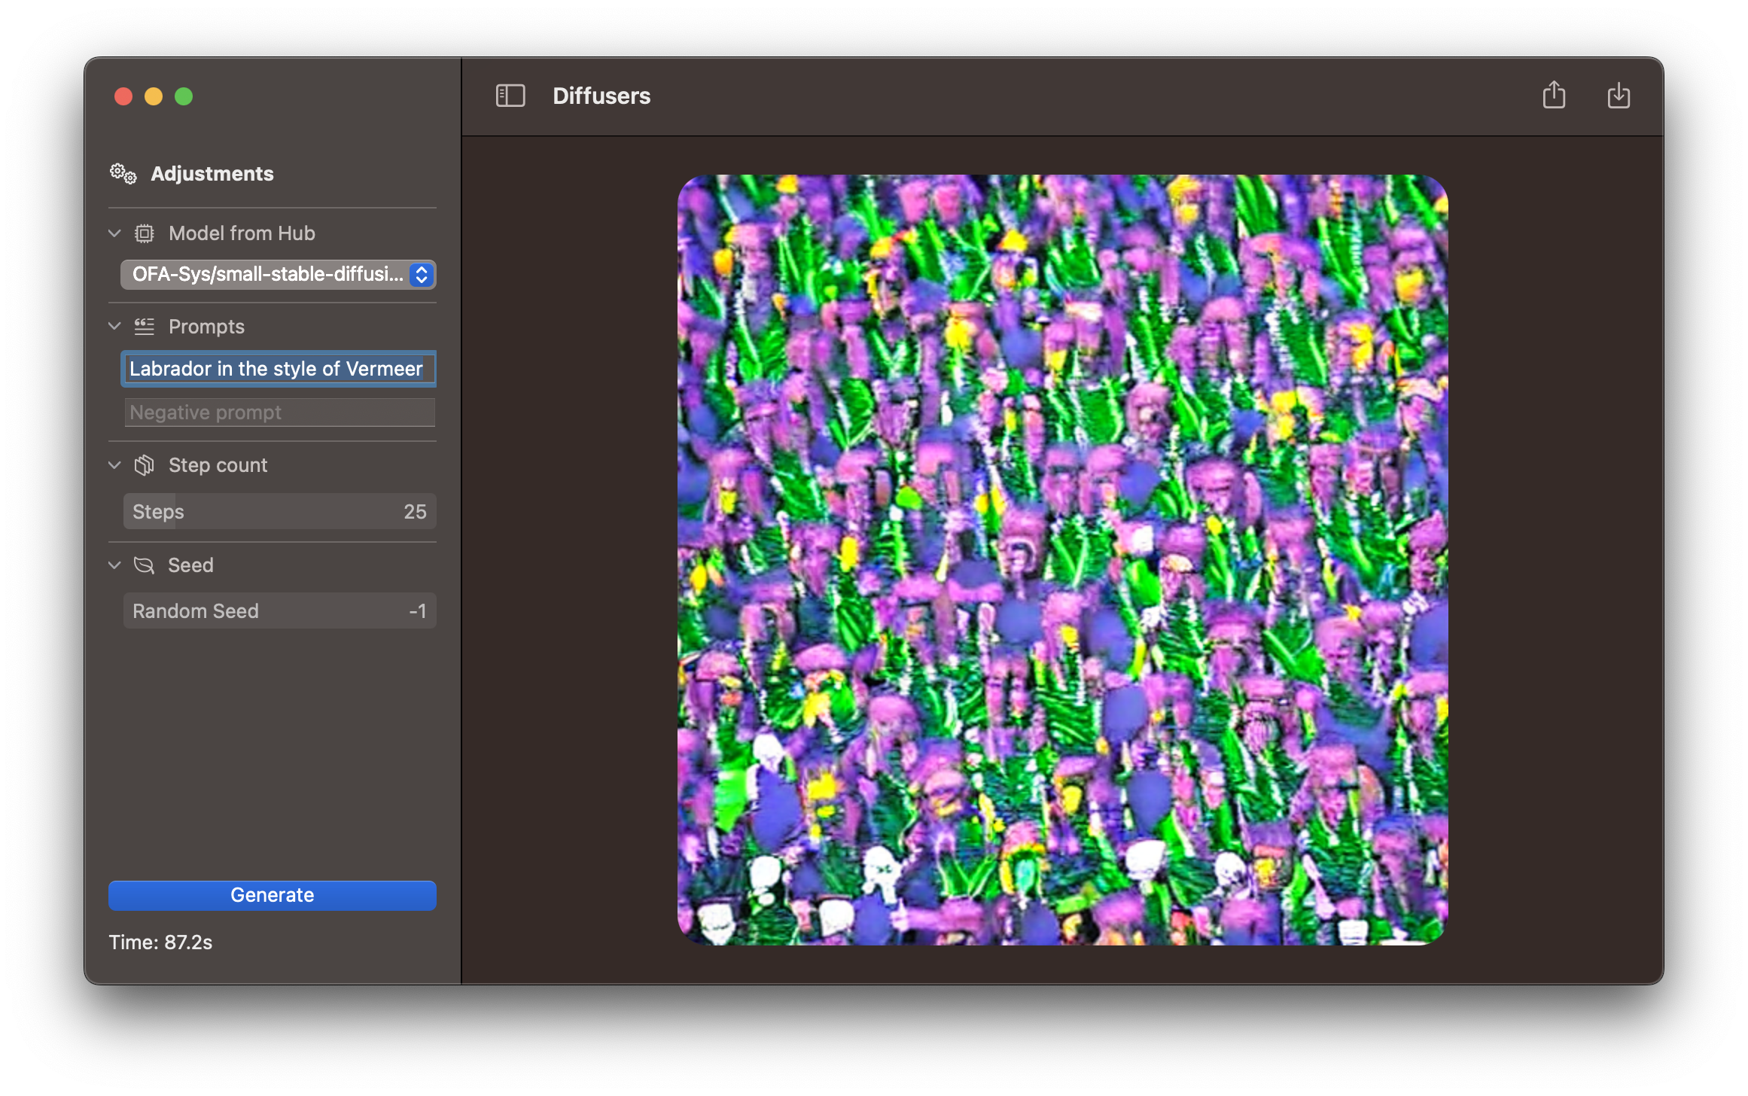Click the quote-lines icon beside Prompts
The height and width of the screenshot is (1096, 1748).
point(145,327)
